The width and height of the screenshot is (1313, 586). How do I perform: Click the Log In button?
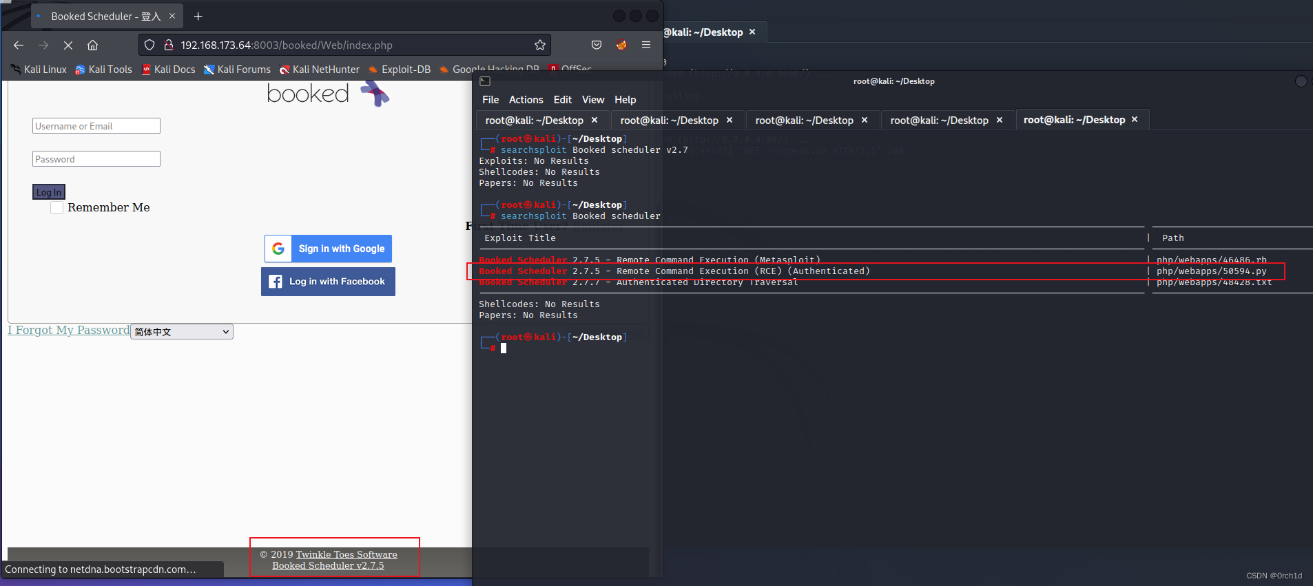tap(49, 192)
